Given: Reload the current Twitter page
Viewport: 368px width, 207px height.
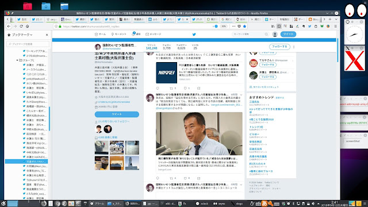Looking at the screenshot, I should point(21,26).
